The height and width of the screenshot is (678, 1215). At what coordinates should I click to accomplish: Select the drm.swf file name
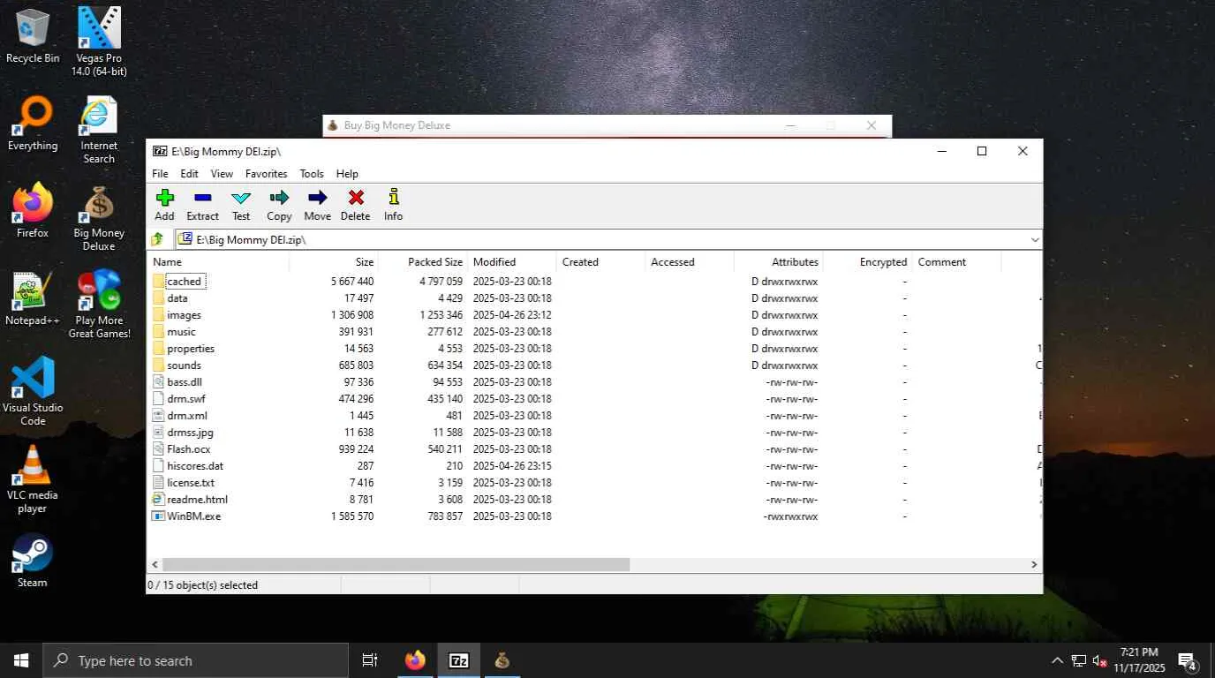(185, 398)
